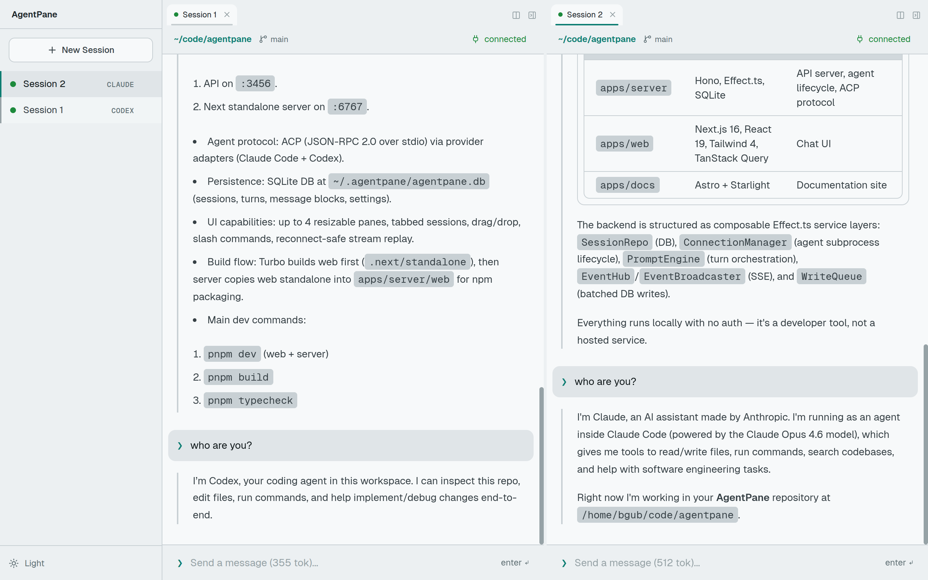Click the collapse-pane icon in Session 2 header

click(x=916, y=15)
